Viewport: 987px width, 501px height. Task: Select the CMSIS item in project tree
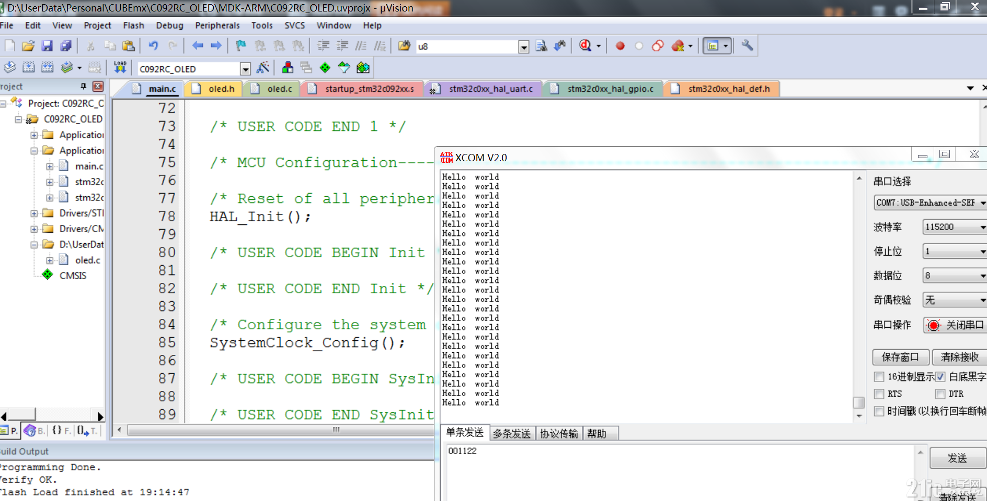[73, 276]
